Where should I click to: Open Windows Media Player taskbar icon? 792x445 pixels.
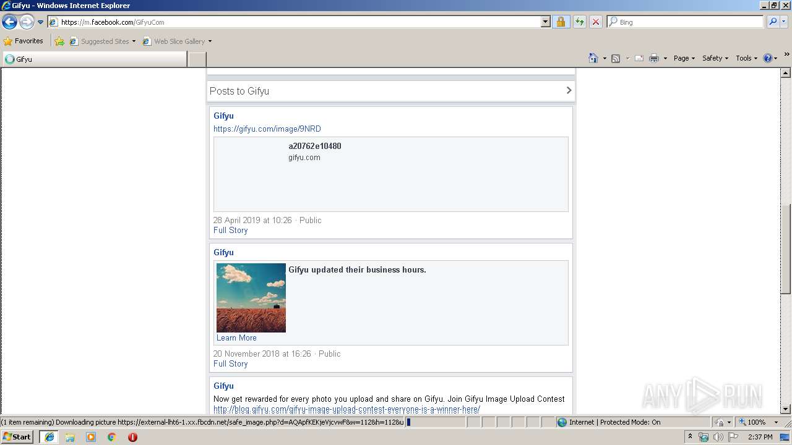click(91, 437)
